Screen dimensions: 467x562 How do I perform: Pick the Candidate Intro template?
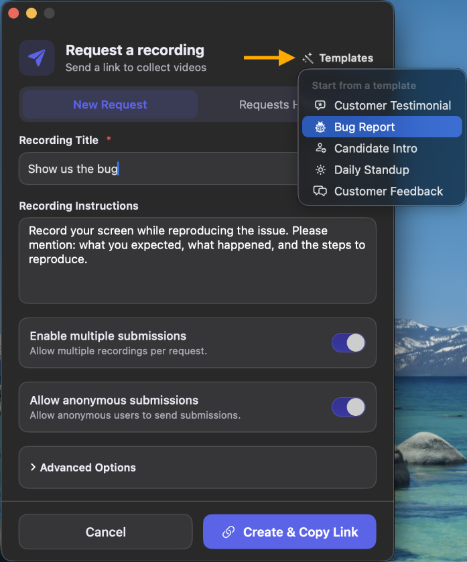point(382,149)
